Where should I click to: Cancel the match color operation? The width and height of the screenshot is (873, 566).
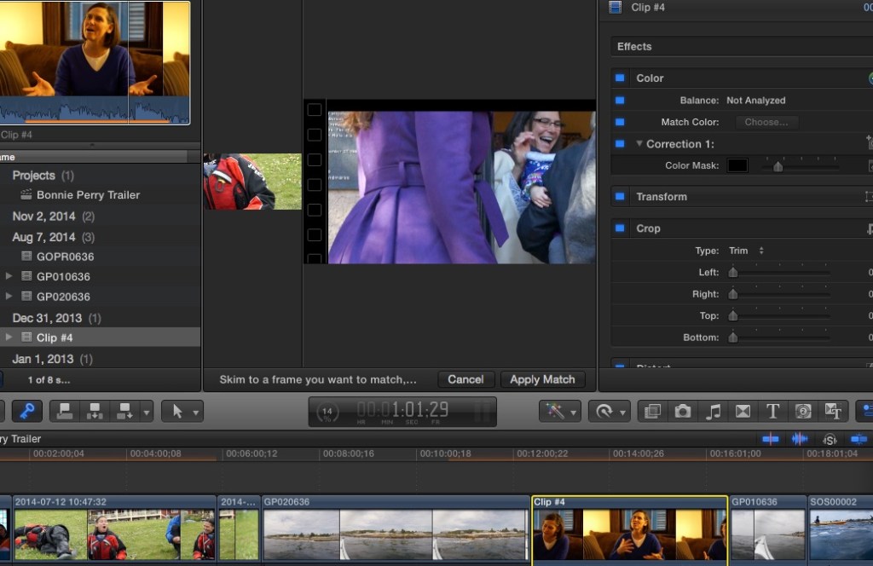coord(465,379)
